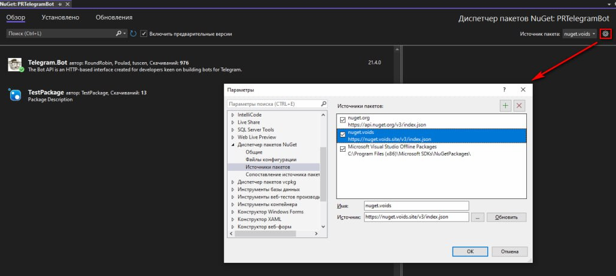616x276 pixels.
Task: Toggle nuget.voids source checkbox
Action: coord(342,134)
